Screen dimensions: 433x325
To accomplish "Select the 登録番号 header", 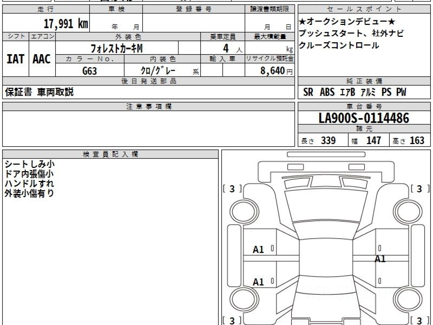I will tap(194, 10).
